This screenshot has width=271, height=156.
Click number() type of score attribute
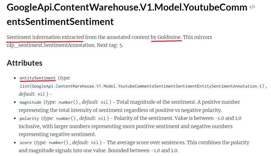tap(59, 143)
